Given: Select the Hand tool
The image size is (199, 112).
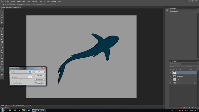Looking at the screenshot, I should click(x=2, y=61).
